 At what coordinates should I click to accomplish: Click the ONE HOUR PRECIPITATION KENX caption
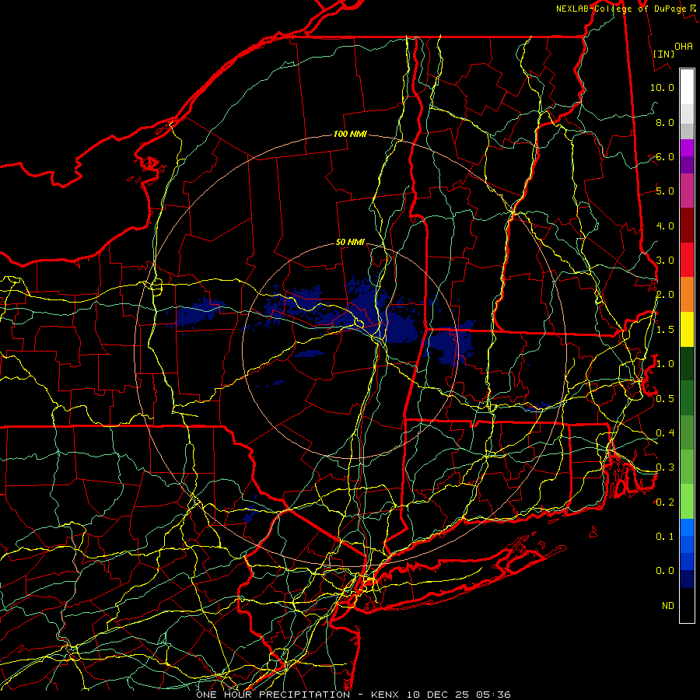click(x=353, y=695)
